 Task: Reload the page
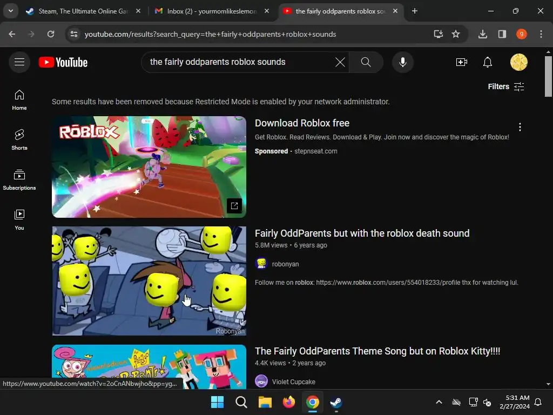tap(51, 34)
